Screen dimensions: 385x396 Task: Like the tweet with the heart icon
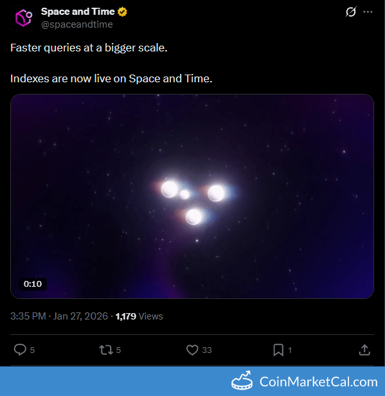(192, 350)
